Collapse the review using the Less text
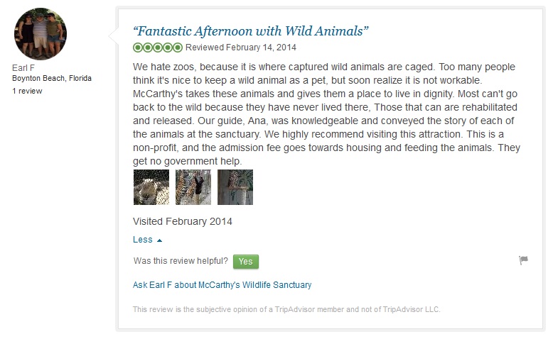553x339 pixels. click(x=143, y=240)
